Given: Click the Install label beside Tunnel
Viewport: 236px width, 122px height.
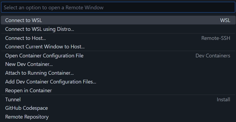Looking at the screenshot, I should coord(223,99).
